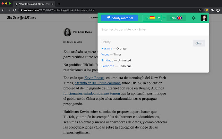
Task: Select the 'What to Do About TikTok' tab
Action: point(34,4)
